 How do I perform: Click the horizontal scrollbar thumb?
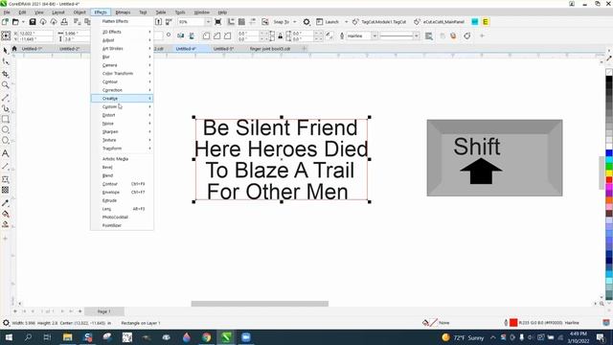(x=260, y=304)
